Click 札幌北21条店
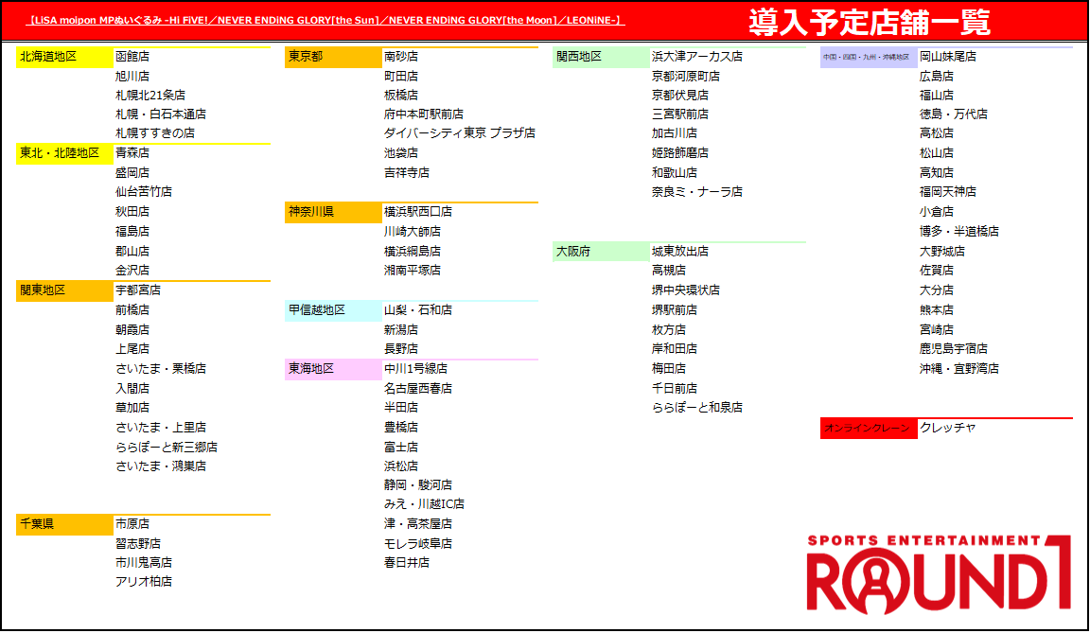The height and width of the screenshot is (633, 1090). click(150, 96)
